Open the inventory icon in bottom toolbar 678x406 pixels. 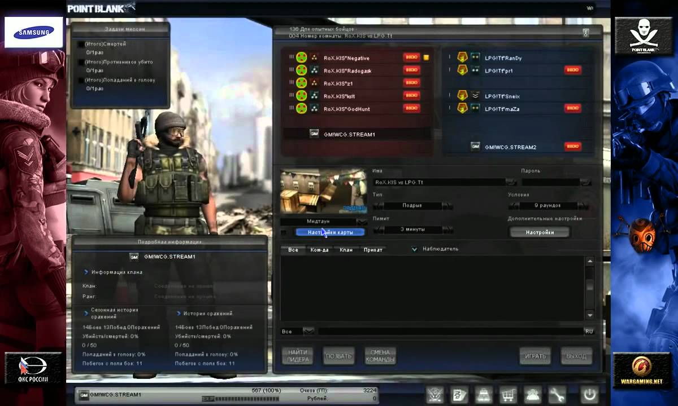(485, 394)
